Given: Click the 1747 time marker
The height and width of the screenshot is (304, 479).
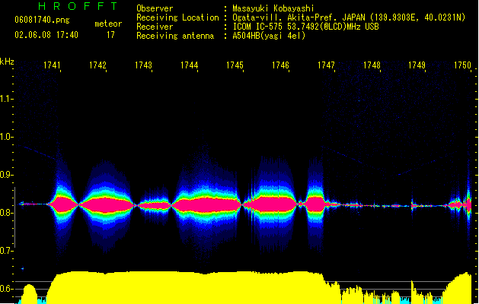Looking at the screenshot, I should [326, 65].
